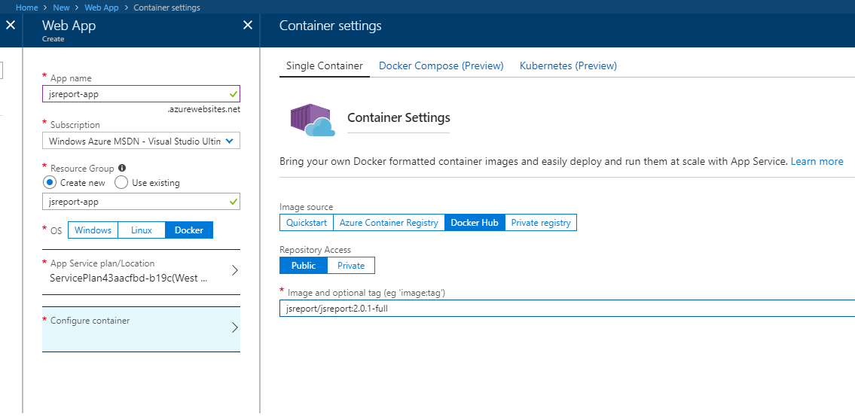Go to New in breadcrumb
855x417 pixels.
[62, 8]
